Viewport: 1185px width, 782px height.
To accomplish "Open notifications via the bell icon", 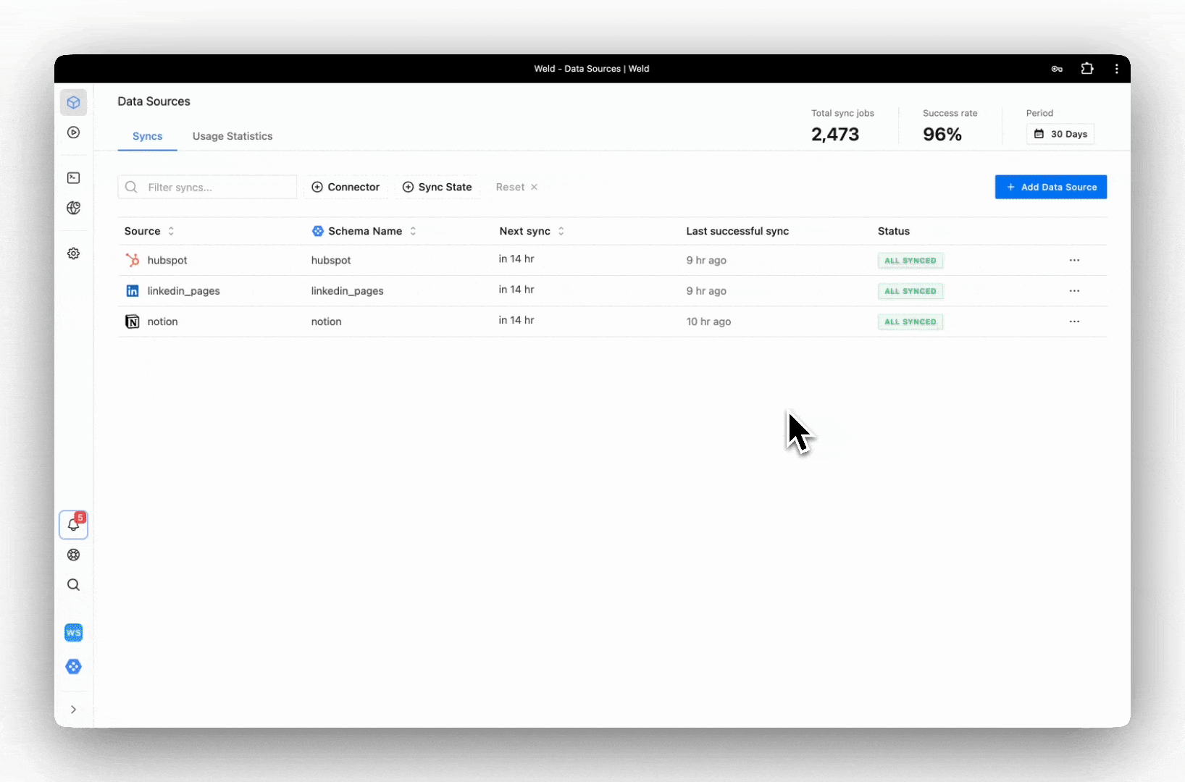I will click(x=73, y=526).
